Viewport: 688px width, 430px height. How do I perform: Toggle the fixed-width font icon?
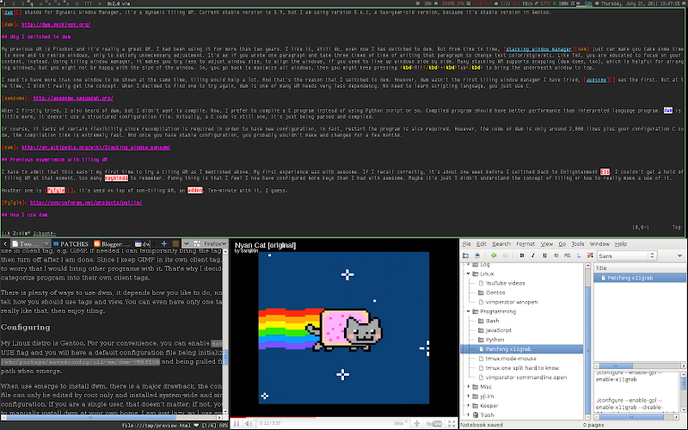[x=568, y=255]
